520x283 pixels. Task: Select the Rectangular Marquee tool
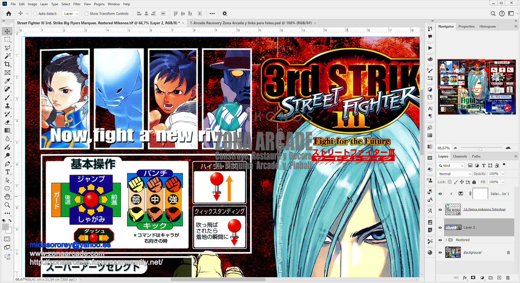click(x=7, y=39)
